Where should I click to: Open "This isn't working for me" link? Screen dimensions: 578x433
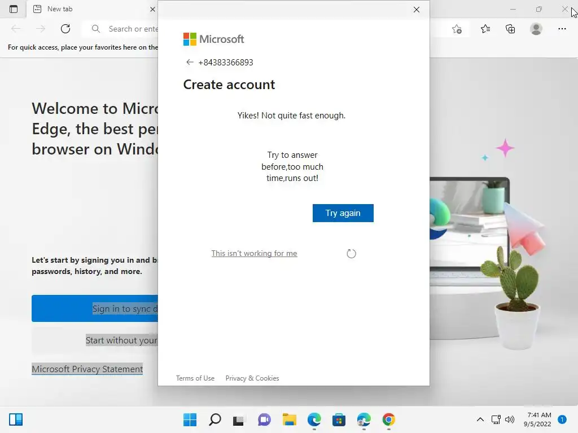pyautogui.click(x=254, y=253)
